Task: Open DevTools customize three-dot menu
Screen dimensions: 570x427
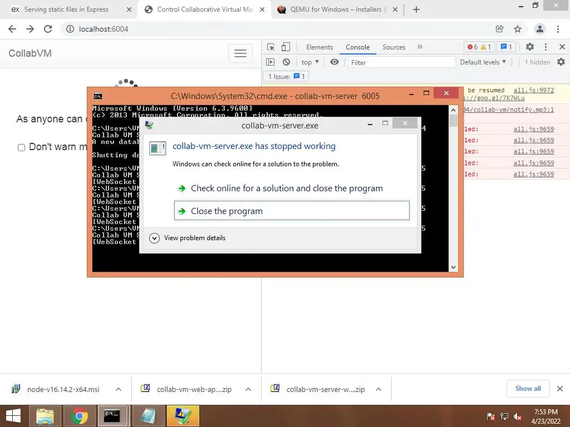Action: (546, 47)
